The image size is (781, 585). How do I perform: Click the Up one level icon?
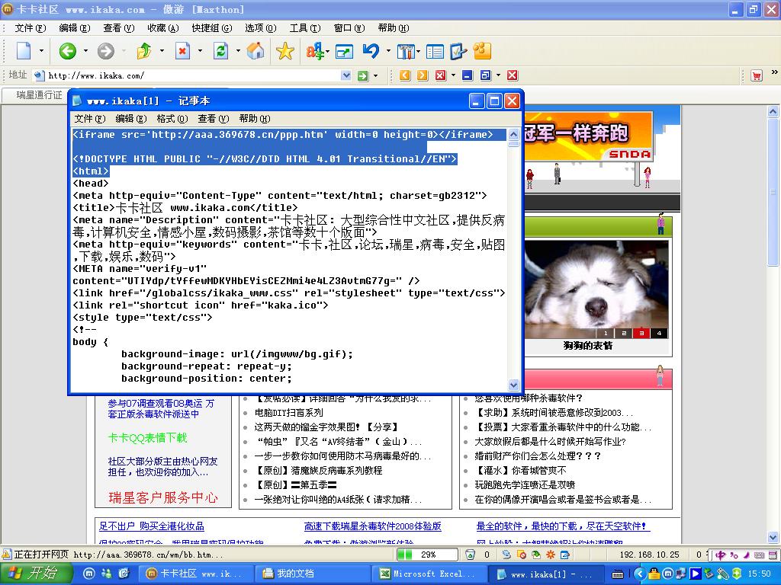143,51
